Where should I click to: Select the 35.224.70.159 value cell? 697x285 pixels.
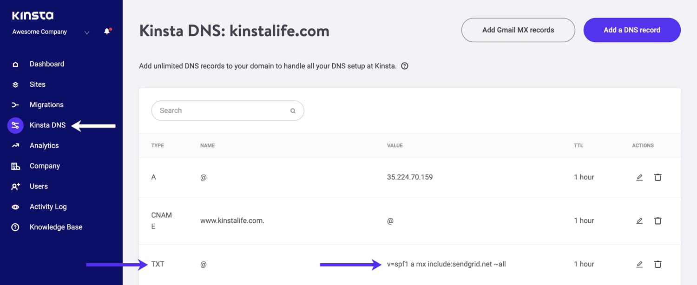click(x=410, y=177)
